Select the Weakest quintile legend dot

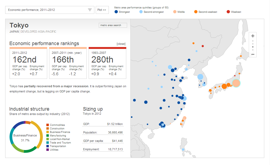pos(228,12)
